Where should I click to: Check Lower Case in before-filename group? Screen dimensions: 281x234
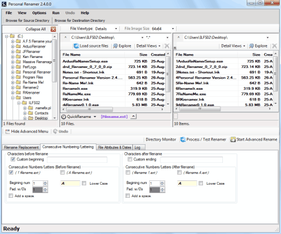(x=84, y=183)
